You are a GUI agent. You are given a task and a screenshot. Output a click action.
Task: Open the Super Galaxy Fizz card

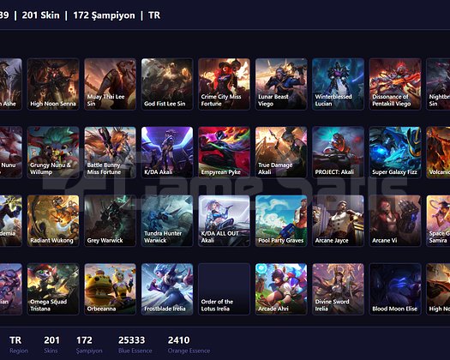(x=395, y=153)
